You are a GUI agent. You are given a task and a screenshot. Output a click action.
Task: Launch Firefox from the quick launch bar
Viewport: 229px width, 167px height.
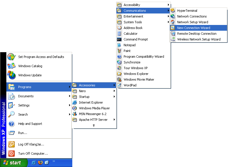coord(40,162)
